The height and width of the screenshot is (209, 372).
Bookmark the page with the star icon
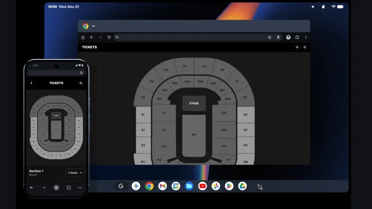[x=270, y=37]
